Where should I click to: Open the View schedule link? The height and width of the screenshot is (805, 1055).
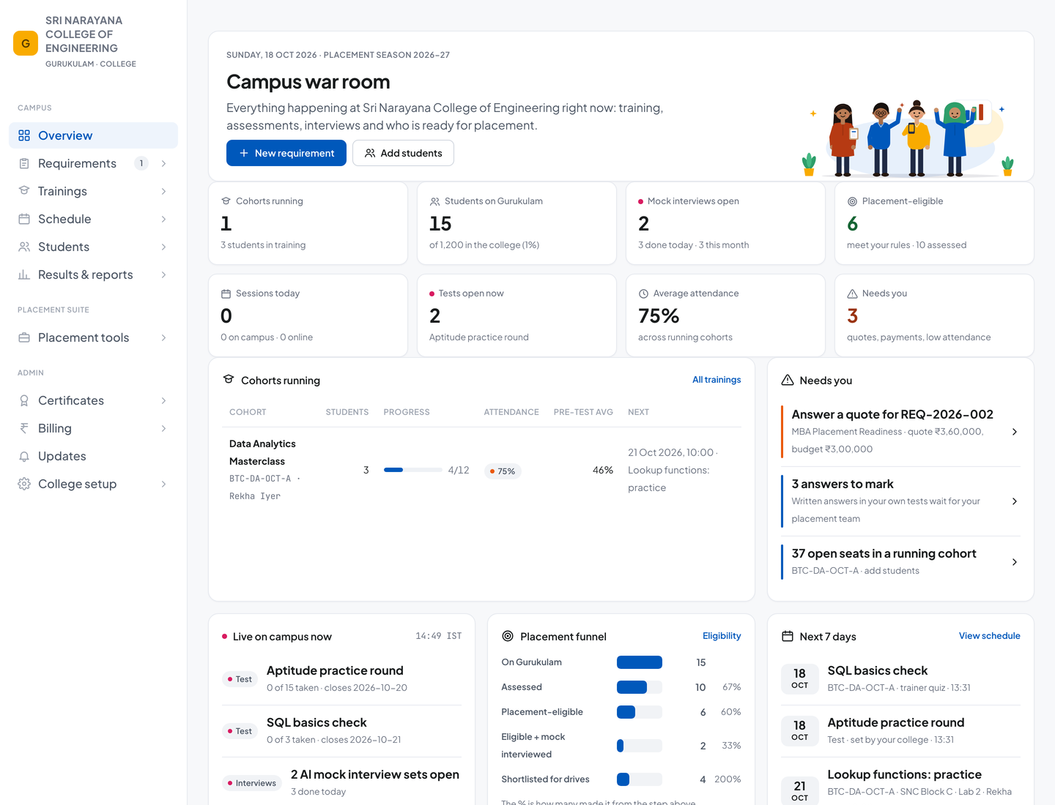point(989,636)
